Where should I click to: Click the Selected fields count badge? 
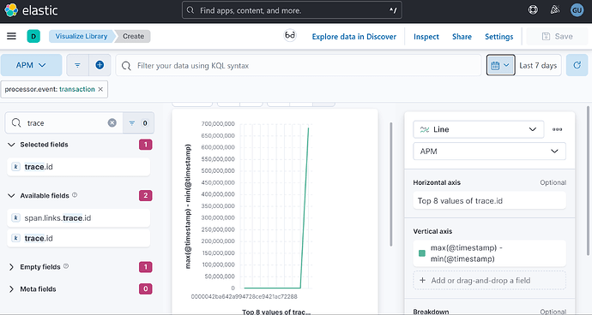146,145
